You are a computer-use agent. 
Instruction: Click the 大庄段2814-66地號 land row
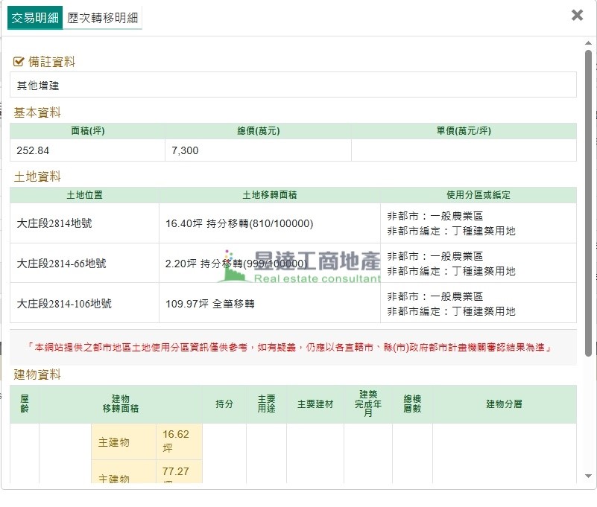coord(84,264)
